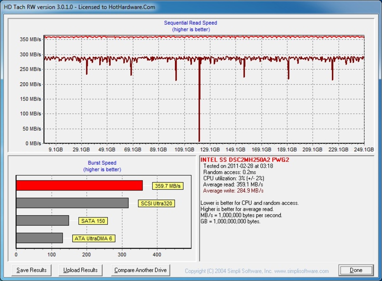The height and width of the screenshot is (281, 382).
Task: Click the 169.1GB x-axis label
Action: [x=261, y=149]
